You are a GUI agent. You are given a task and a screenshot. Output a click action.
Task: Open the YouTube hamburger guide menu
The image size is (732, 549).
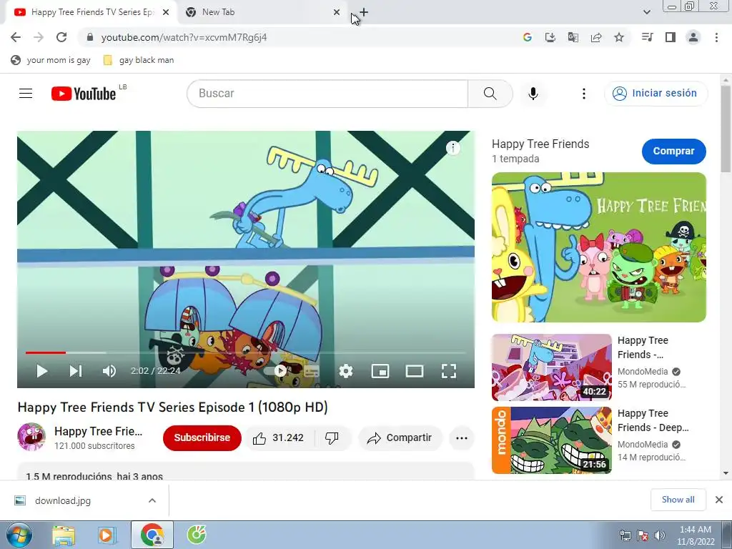[x=26, y=94]
